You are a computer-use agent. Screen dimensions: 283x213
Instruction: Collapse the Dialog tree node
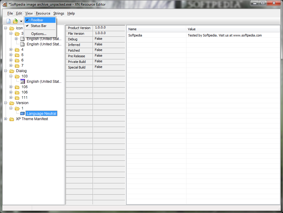[x=6, y=71]
